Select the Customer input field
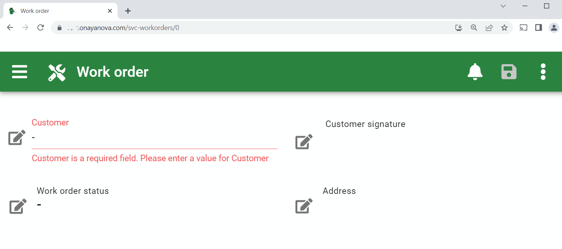Screen dimensions: 562x249 (154, 137)
